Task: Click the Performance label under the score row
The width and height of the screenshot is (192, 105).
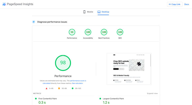Action: coord(72,38)
